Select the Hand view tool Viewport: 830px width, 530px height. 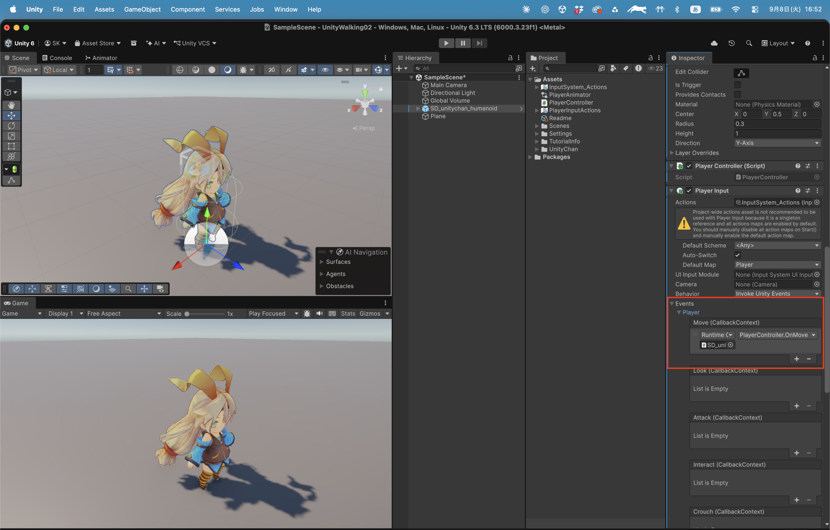pyautogui.click(x=11, y=105)
